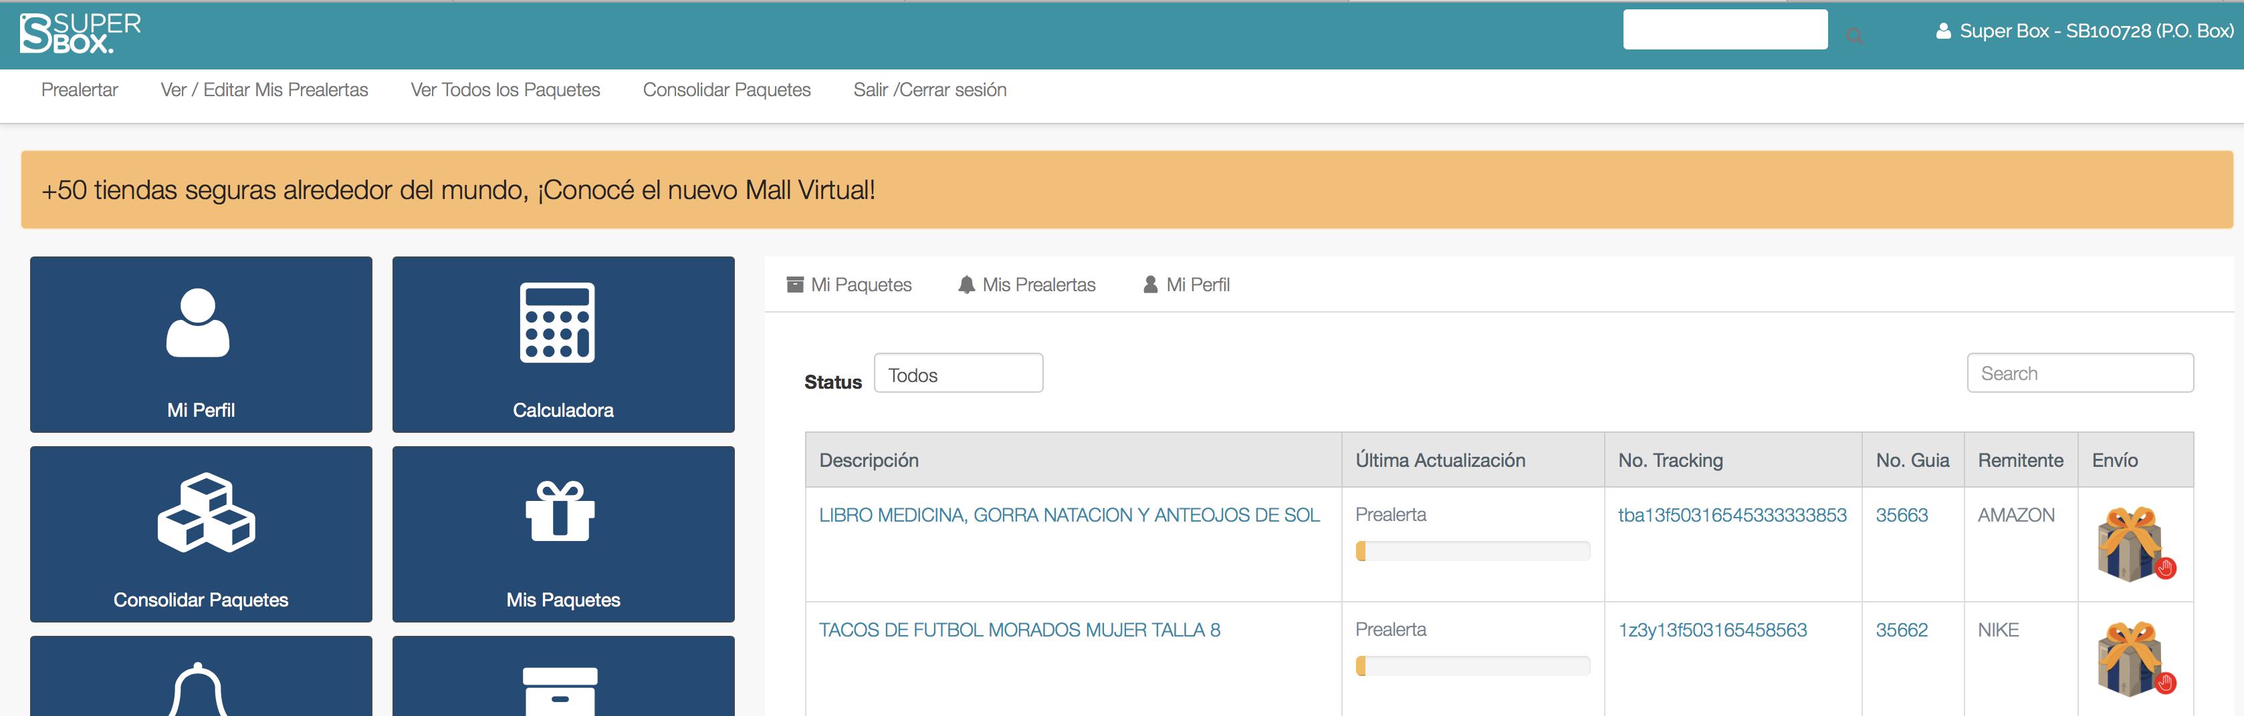Image resolution: width=2244 pixels, height=716 pixels.
Task: Click Prealerta status in LIBRO MEDICINA row
Action: [1390, 514]
